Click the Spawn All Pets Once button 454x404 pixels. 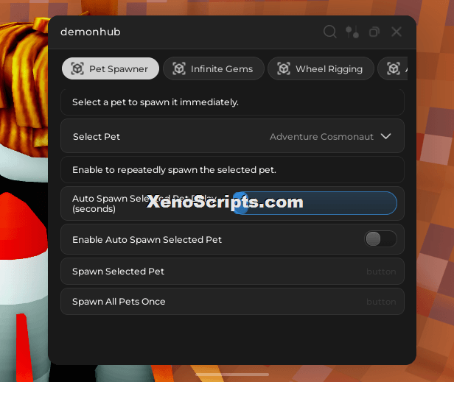[232, 301]
